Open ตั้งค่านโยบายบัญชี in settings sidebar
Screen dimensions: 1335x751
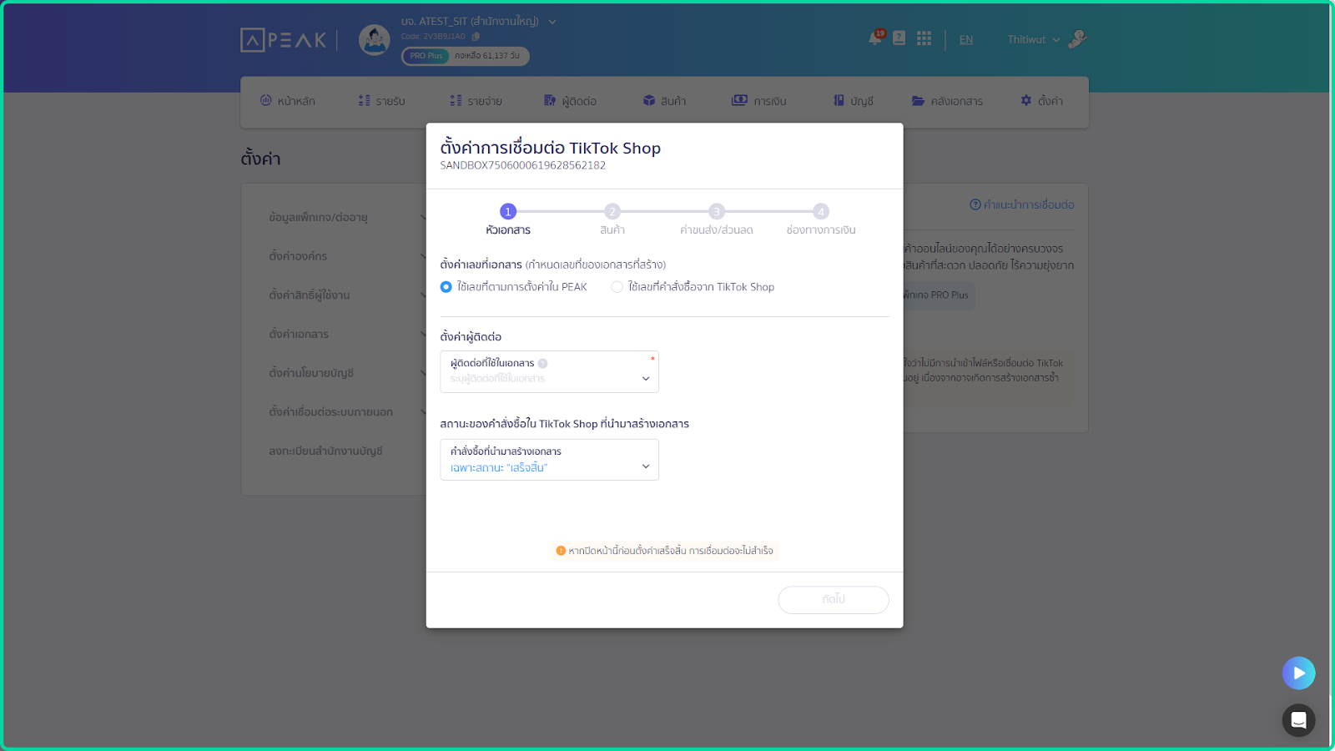coord(311,373)
